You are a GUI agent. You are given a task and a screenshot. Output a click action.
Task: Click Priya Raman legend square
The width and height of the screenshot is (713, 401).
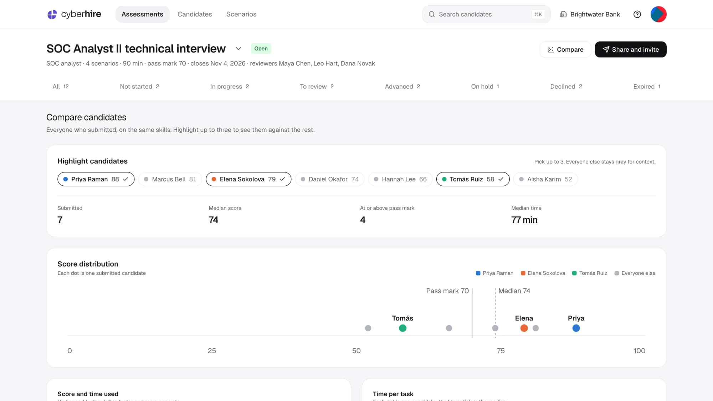[x=478, y=273]
